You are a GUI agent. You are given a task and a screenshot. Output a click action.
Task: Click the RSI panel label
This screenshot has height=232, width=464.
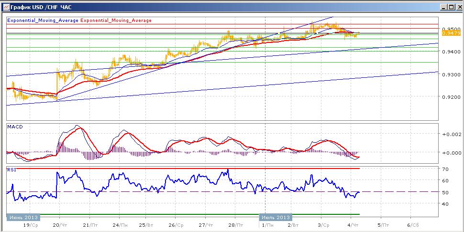tap(11, 169)
